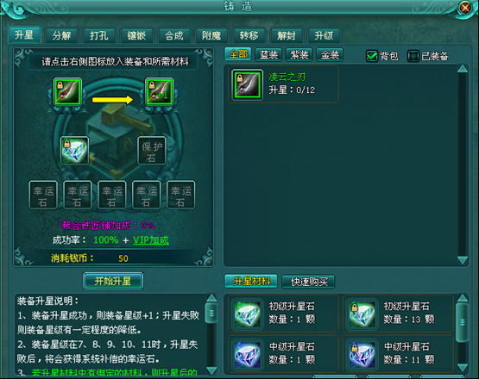Click the +1 upgraded weapon preview icon
This screenshot has width=479, height=379.
coord(159,91)
